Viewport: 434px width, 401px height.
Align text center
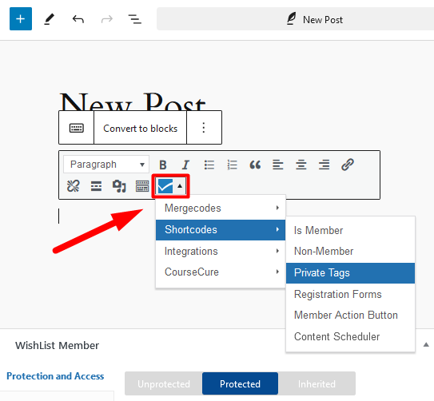(x=301, y=165)
